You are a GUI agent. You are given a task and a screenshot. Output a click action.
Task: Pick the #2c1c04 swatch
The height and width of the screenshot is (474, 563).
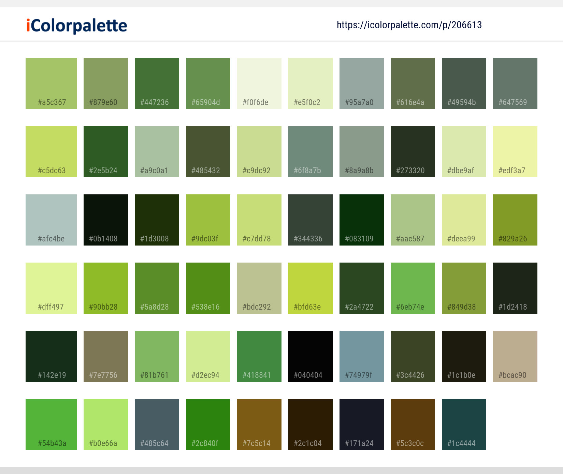point(311,425)
